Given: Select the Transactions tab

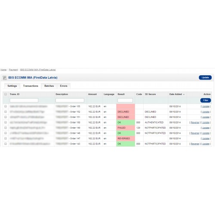Looking at the screenshot, I should 31,86.
